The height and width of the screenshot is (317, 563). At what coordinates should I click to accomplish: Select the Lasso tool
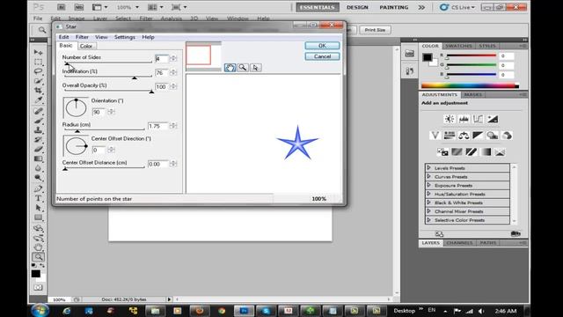coord(38,71)
